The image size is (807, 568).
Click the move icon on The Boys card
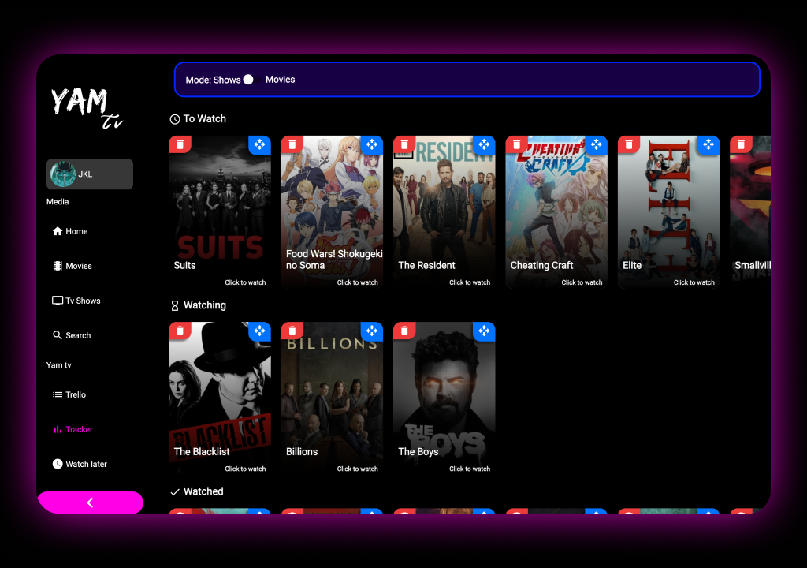[x=484, y=331]
